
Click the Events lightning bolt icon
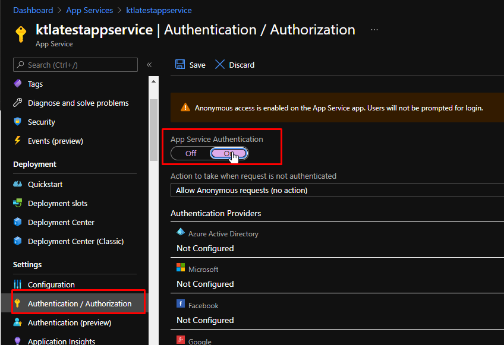click(x=18, y=140)
